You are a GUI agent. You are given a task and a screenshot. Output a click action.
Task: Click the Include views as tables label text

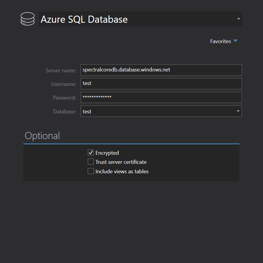click(122, 171)
